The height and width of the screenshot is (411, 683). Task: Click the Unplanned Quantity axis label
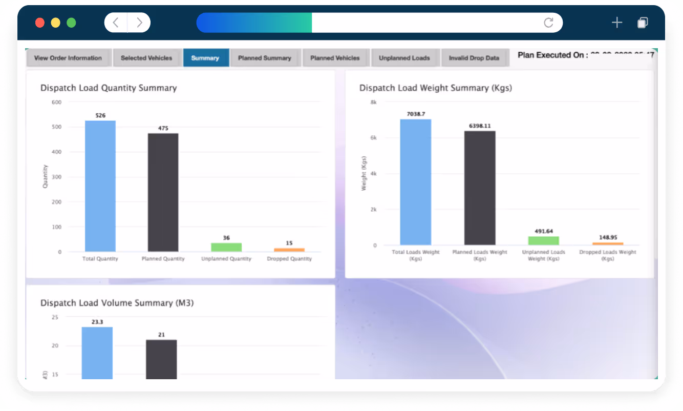coord(226,259)
